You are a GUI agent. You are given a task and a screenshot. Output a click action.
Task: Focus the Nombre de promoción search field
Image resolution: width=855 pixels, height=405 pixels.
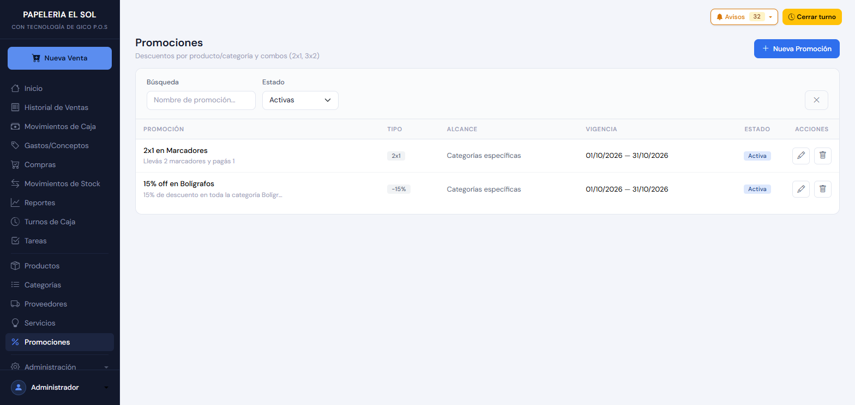[x=201, y=100]
